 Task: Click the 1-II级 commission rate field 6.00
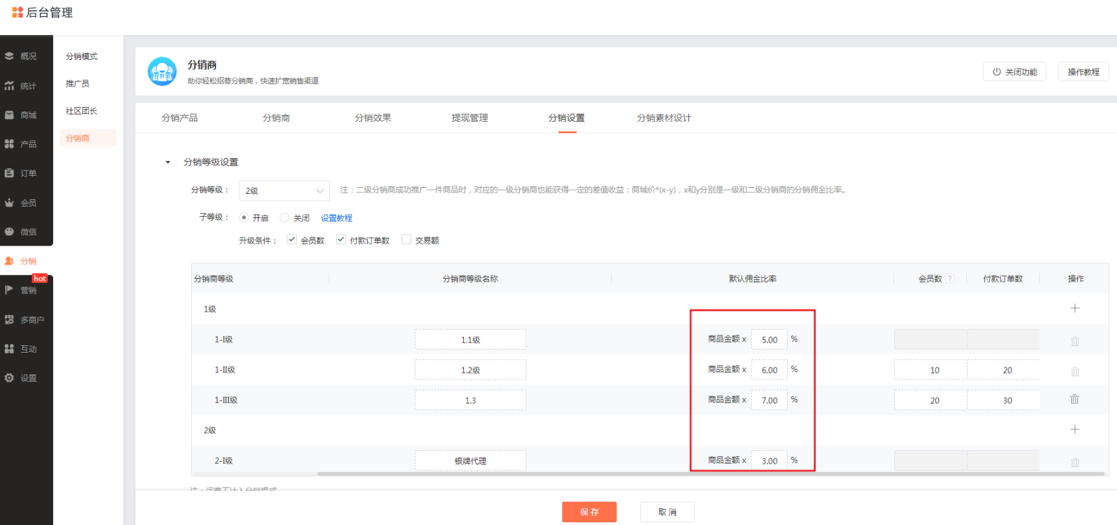(x=770, y=370)
